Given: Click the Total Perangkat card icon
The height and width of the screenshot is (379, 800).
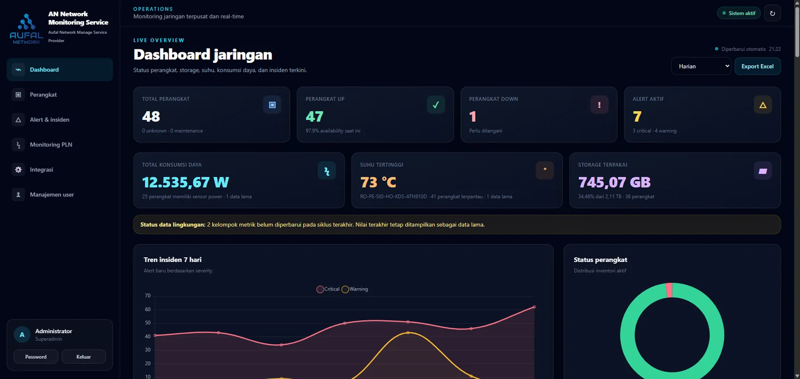Looking at the screenshot, I should point(272,105).
